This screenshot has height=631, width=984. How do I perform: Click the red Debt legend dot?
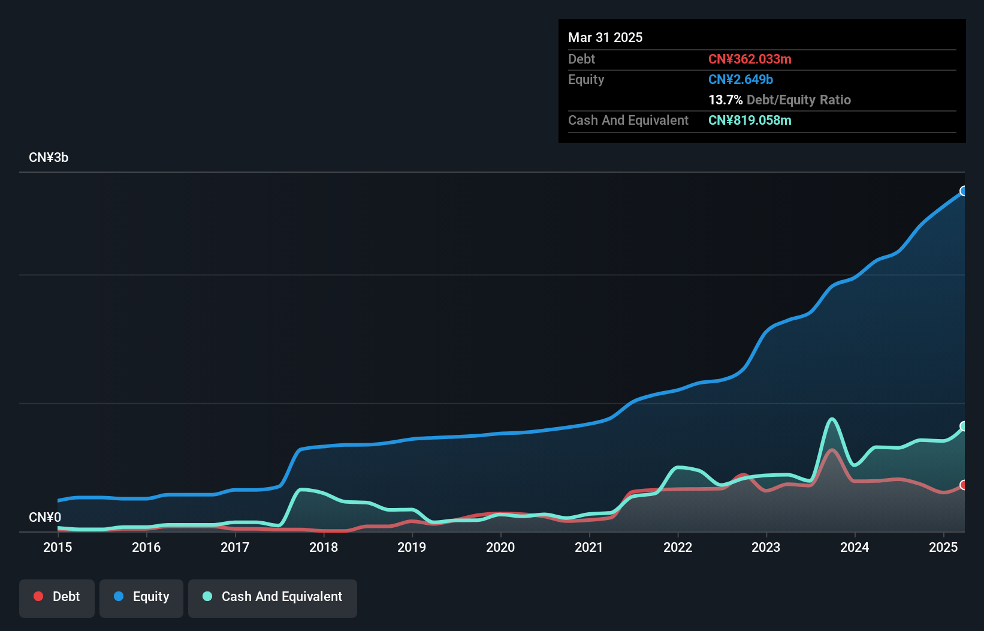coord(38,596)
